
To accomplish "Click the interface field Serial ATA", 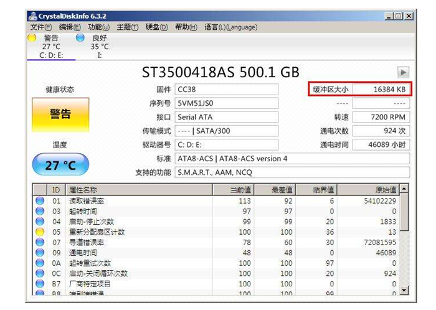I will tap(226, 117).
